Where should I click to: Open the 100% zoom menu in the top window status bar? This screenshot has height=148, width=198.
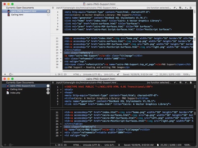tap(186, 74)
